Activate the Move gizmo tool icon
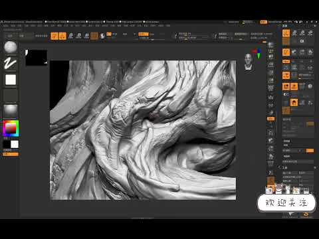The height and width of the screenshot is (239, 319). pyautogui.click(x=70, y=36)
